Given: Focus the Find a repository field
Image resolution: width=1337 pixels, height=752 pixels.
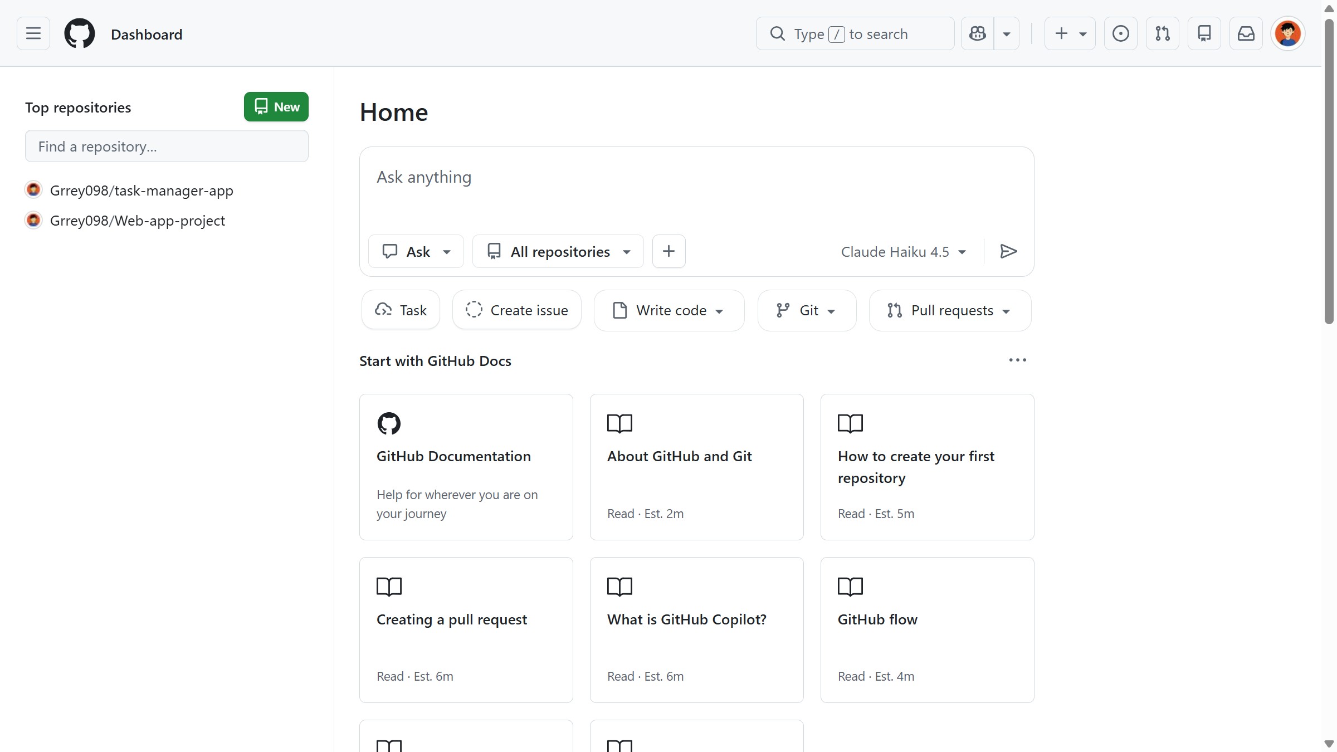Looking at the screenshot, I should pos(167,146).
